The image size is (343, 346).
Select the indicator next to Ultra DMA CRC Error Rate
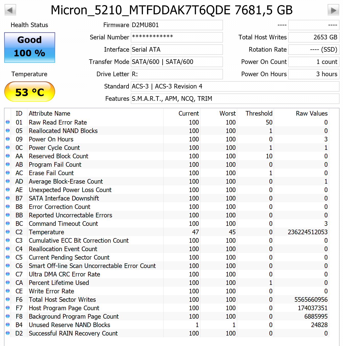click(8, 274)
